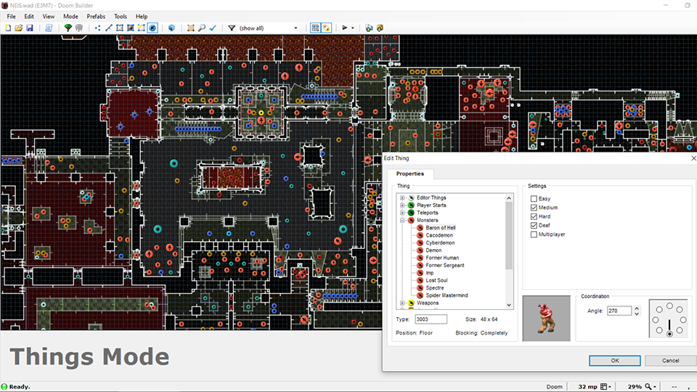Click the last yellow toolbar icon on the right
This screenshot has height=392, width=697.
click(x=380, y=28)
